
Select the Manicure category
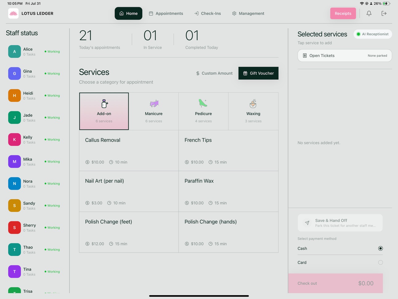pyautogui.click(x=154, y=111)
